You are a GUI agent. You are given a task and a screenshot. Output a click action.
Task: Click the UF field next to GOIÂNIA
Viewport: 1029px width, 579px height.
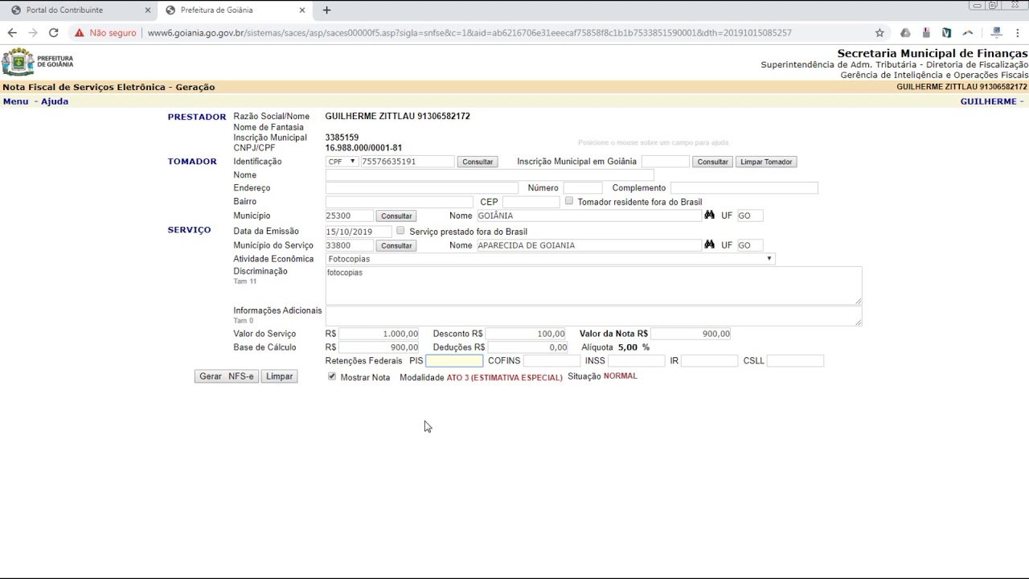pyautogui.click(x=750, y=216)
